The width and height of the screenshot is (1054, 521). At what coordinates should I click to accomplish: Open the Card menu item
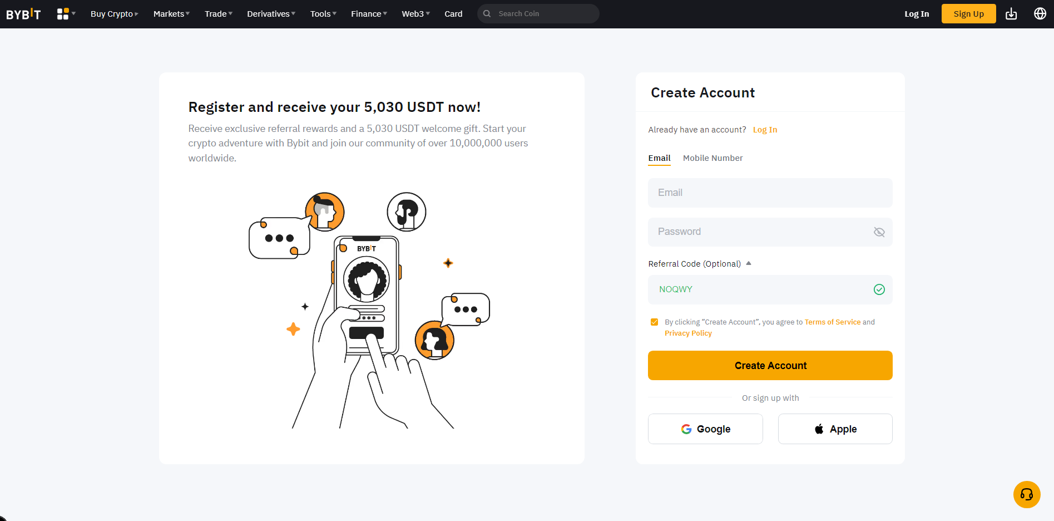pyautogui.click(x=453, y=14)
